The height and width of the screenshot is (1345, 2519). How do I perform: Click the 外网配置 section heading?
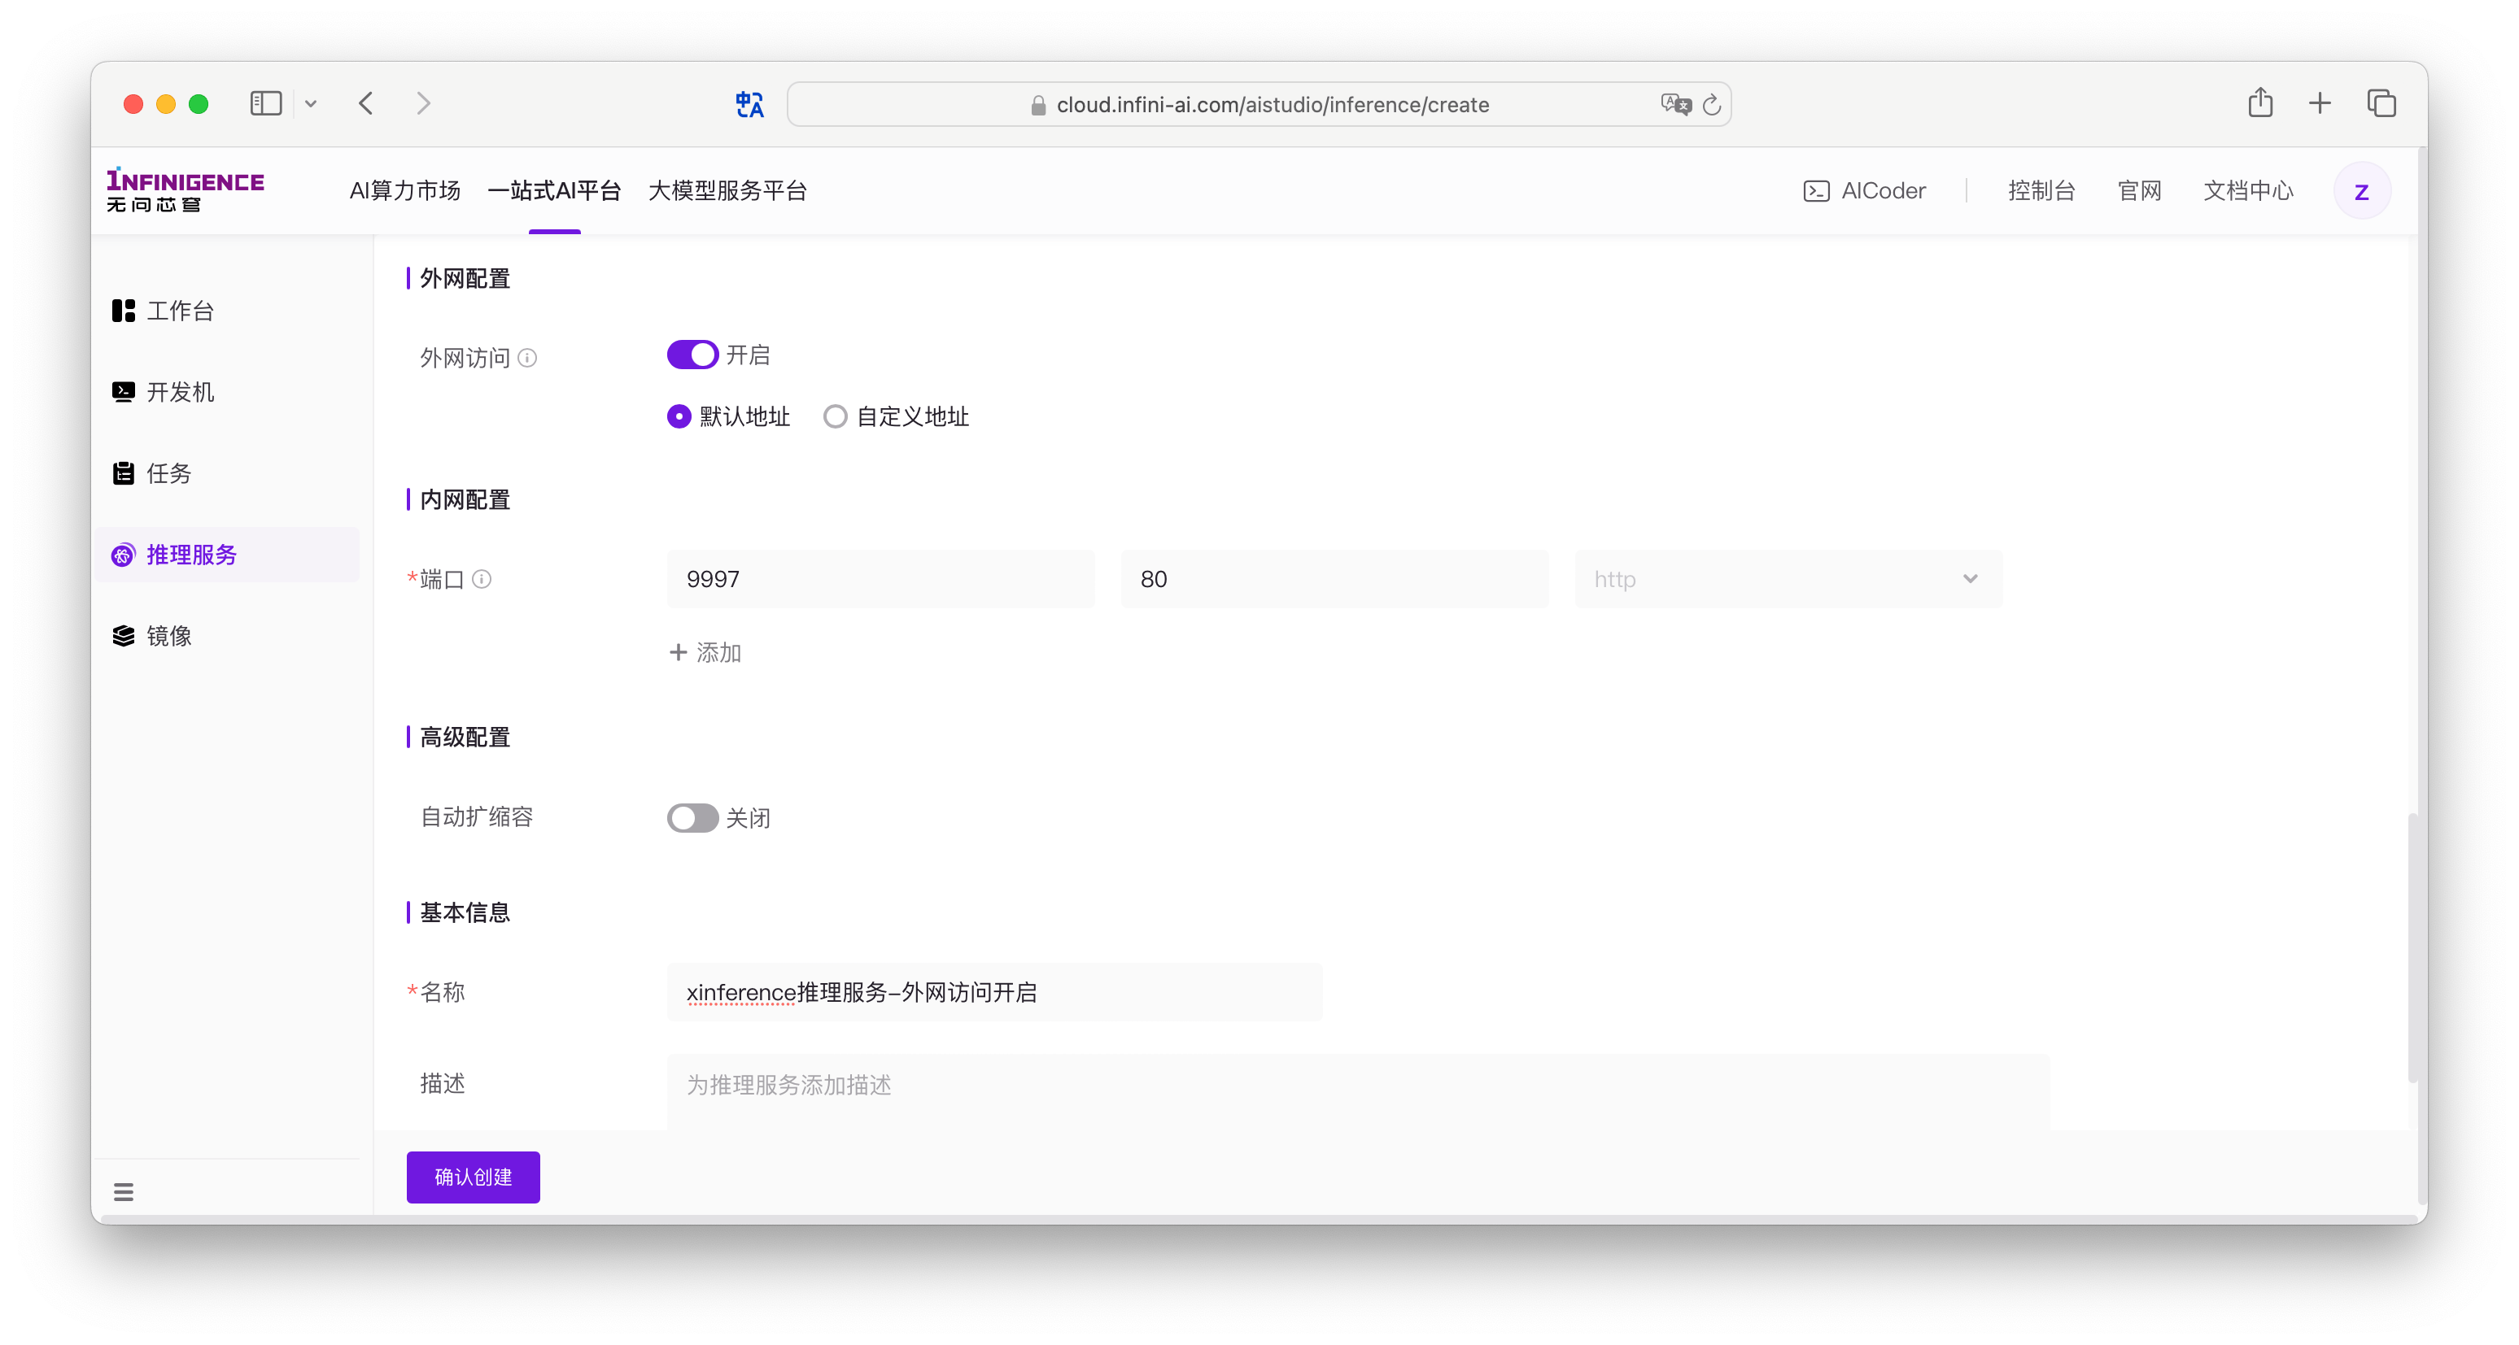pos(465,279)
